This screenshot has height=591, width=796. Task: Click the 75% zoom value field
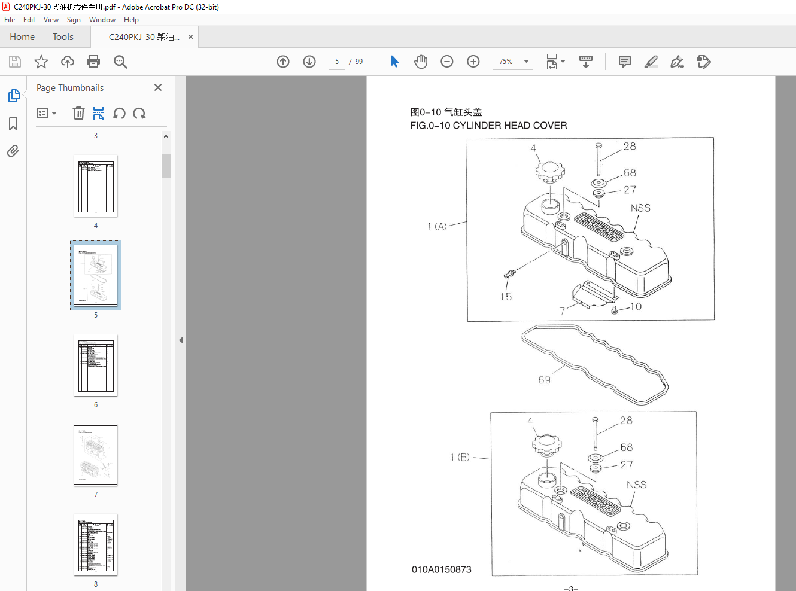click(506, 62)
